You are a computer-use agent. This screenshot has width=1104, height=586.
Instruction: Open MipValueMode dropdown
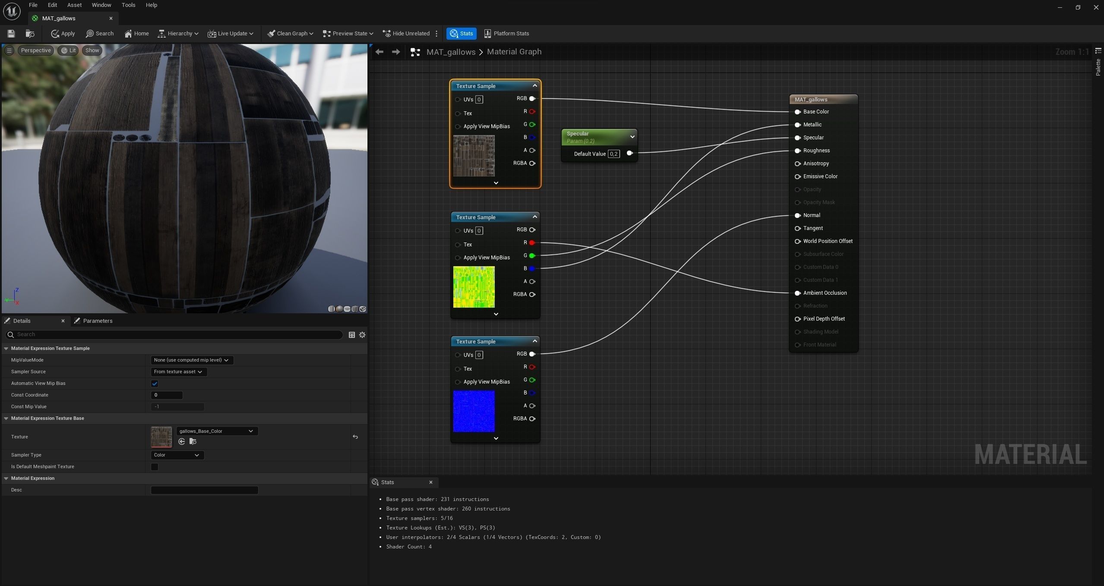191,360
